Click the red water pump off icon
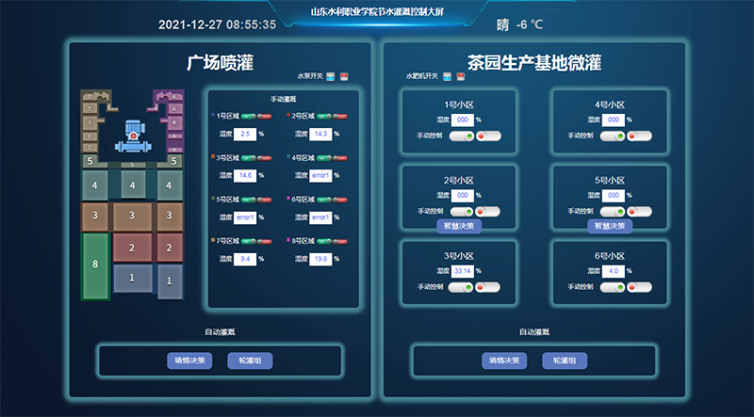754x417 pixels. (x=344, y=76)
